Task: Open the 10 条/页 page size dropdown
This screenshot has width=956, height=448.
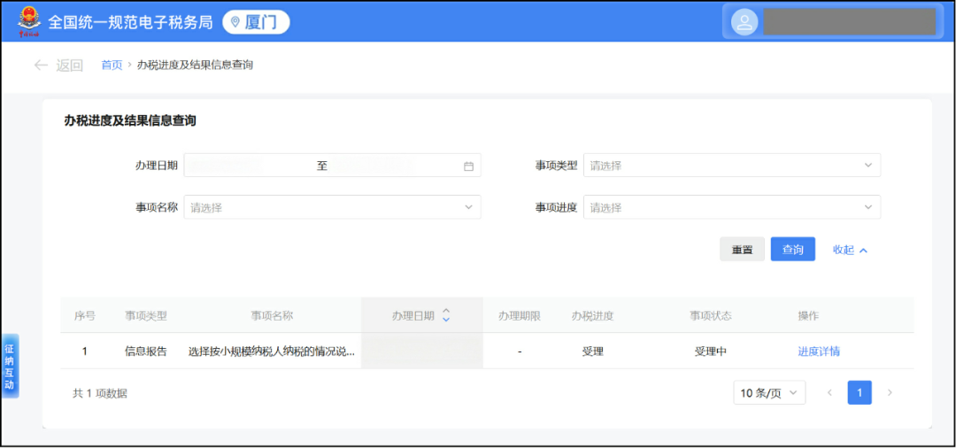Action: point(769,392)
